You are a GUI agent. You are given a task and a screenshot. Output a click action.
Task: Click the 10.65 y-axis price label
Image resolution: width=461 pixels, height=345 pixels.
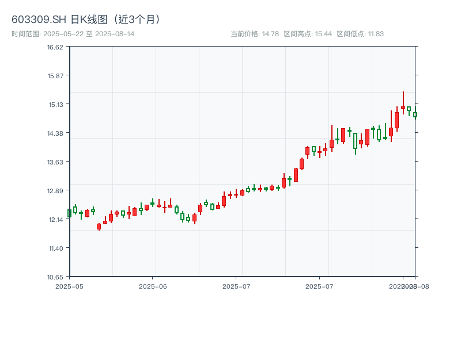55,277
